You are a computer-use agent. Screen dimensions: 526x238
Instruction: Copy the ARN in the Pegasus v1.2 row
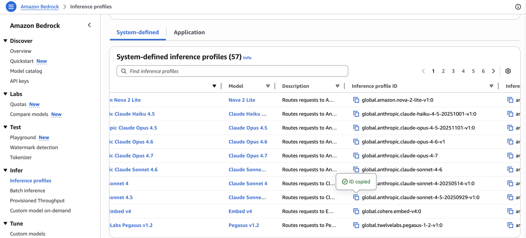click(510, 225)
